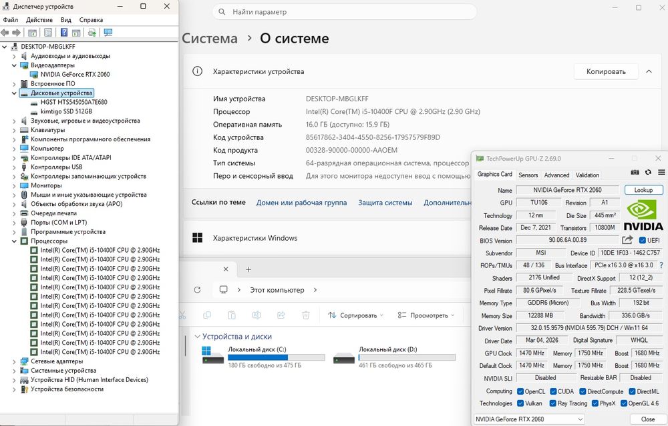
Task: Expand the Клавиатуры tree node
Action: tap(14, 130)
